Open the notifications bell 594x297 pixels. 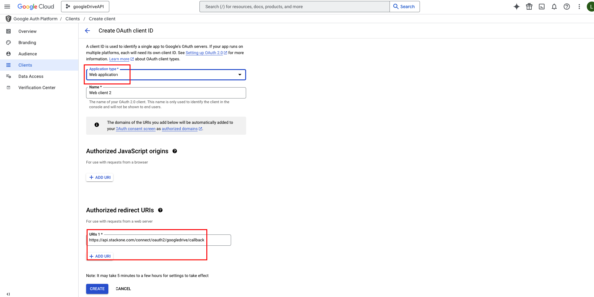point(554,7)
